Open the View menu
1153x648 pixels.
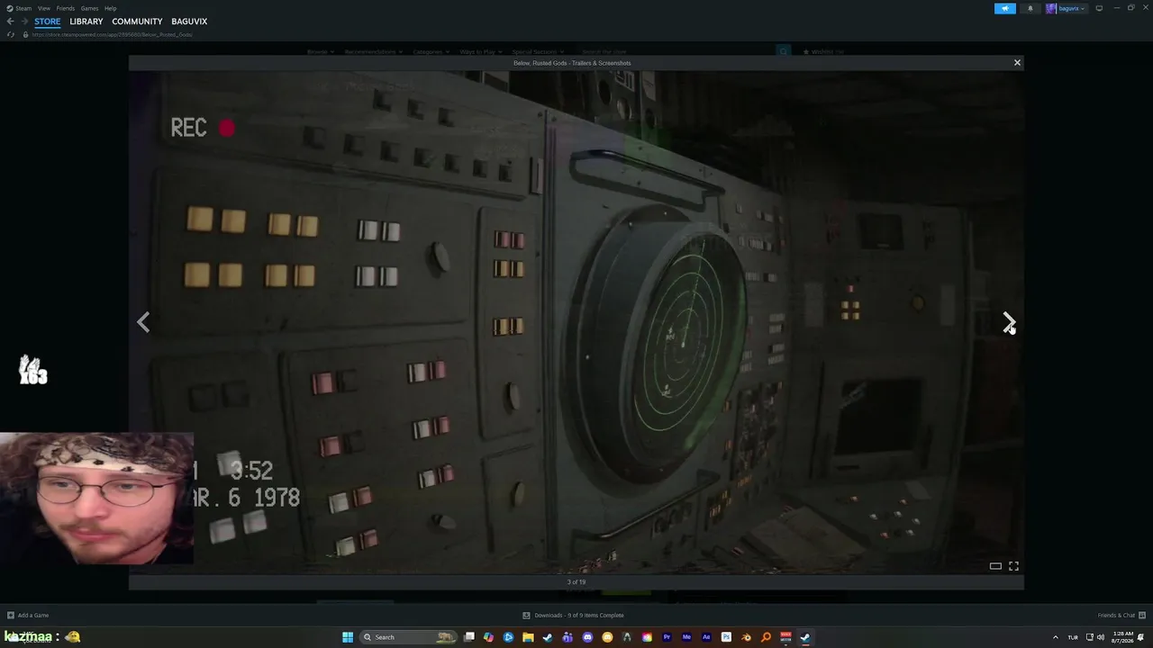click(x=43, y=8)
